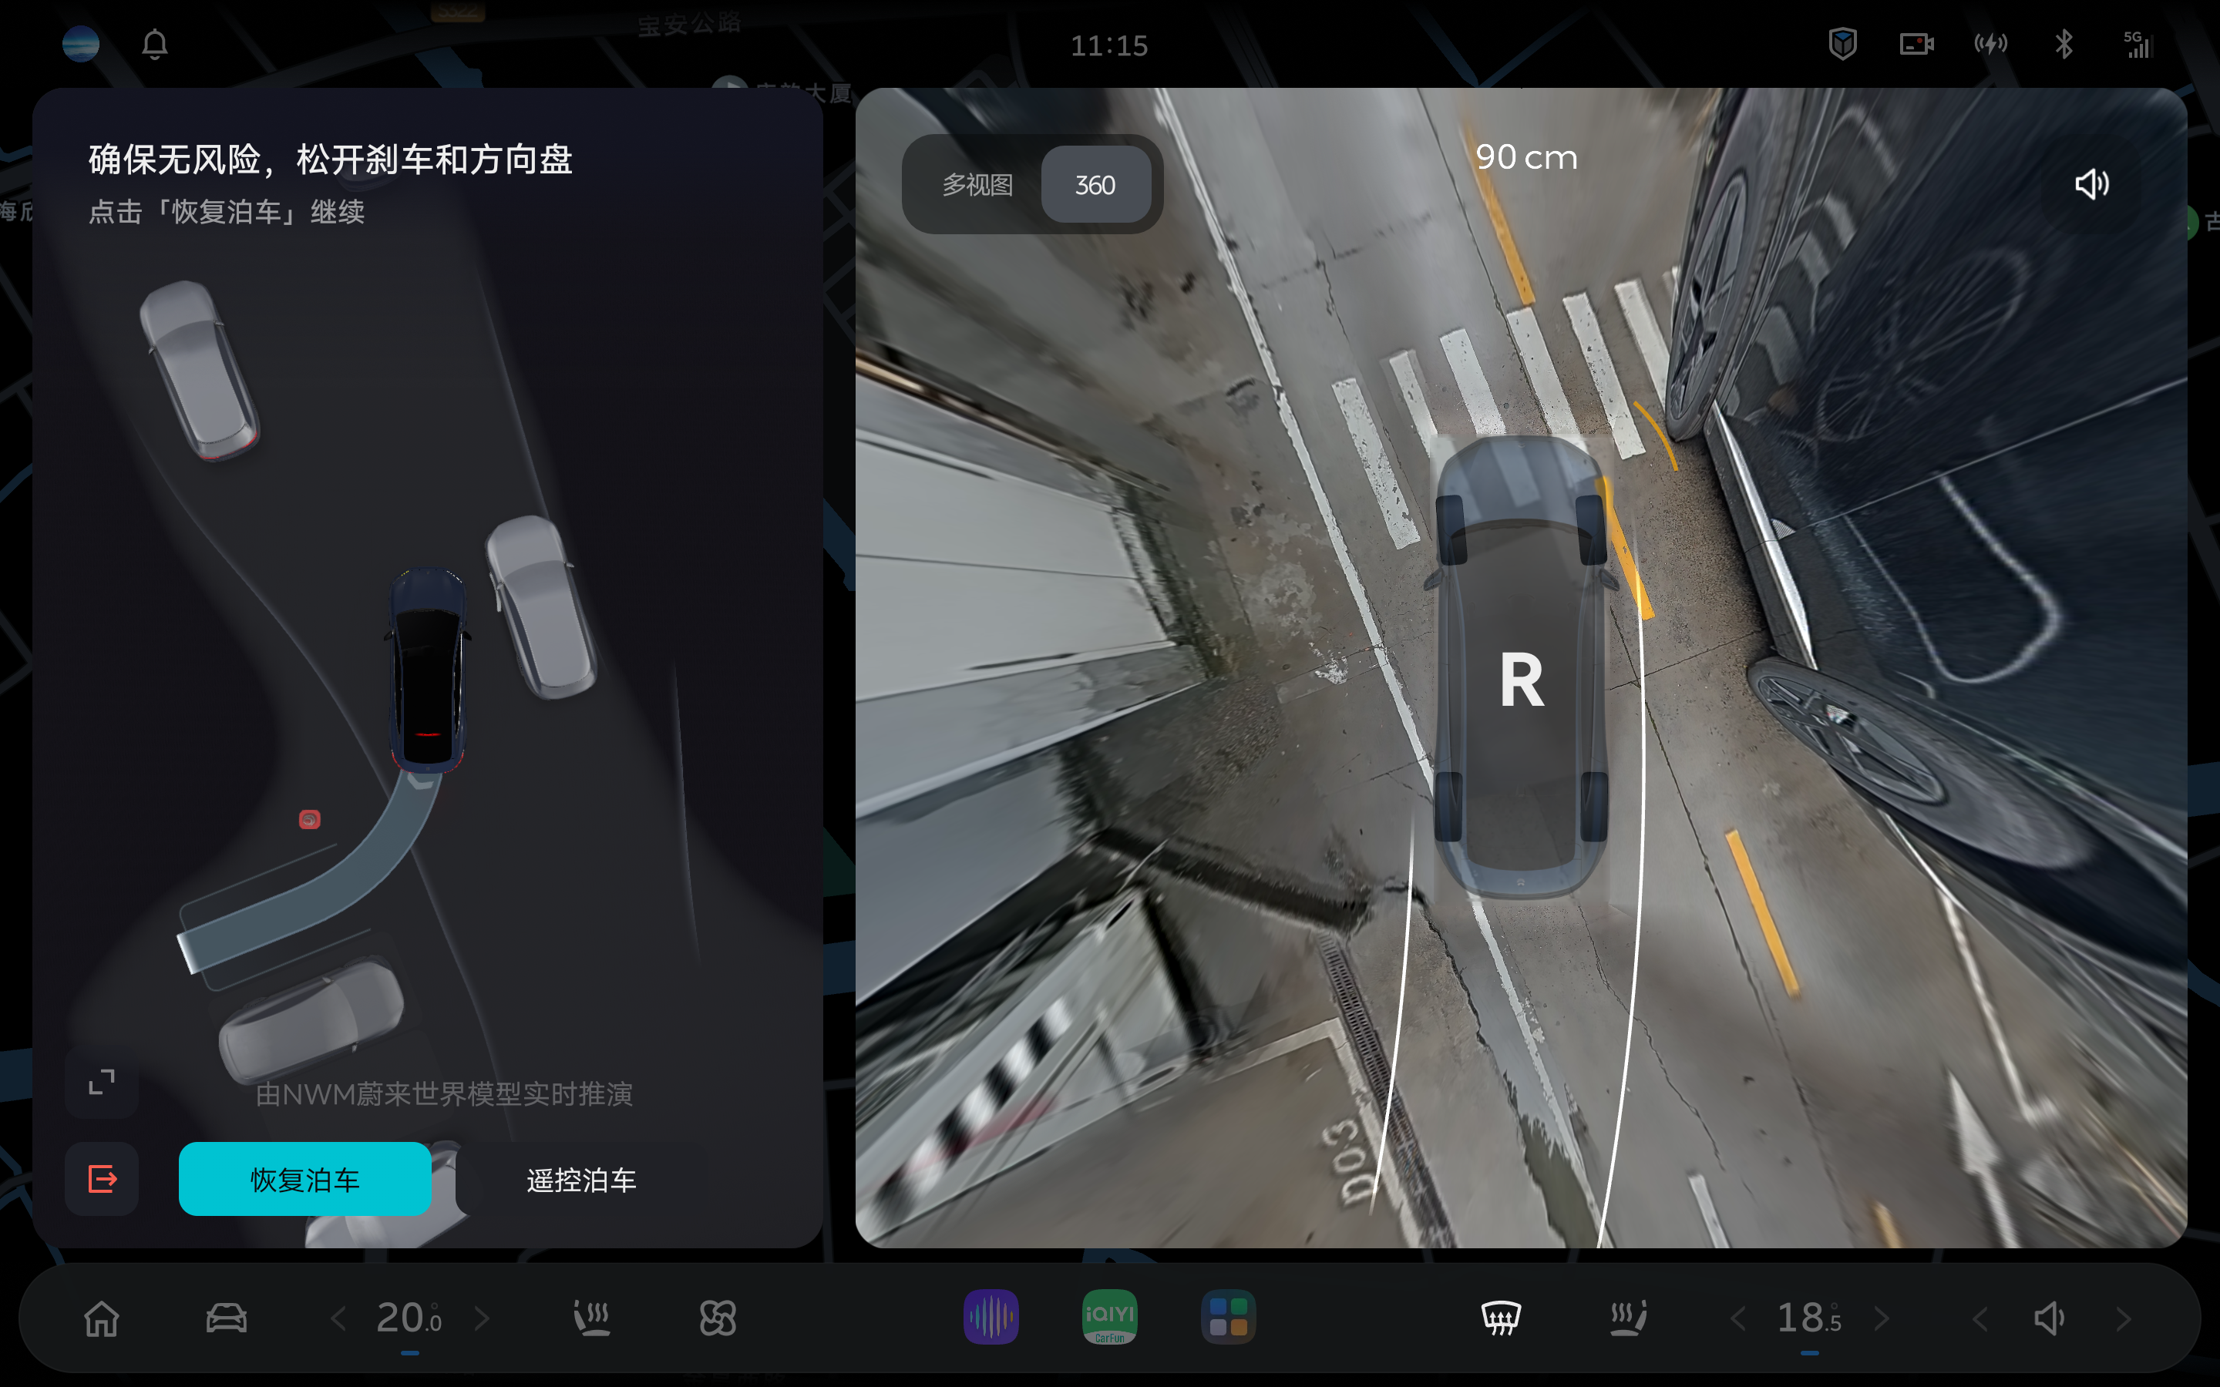Open the dashcam recorder status icon
This screenshot has height=1387, width=2220.
[1916, 44]
